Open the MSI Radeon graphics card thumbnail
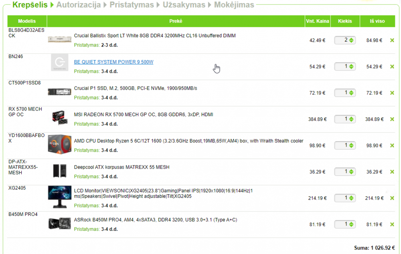 [60, 117]
